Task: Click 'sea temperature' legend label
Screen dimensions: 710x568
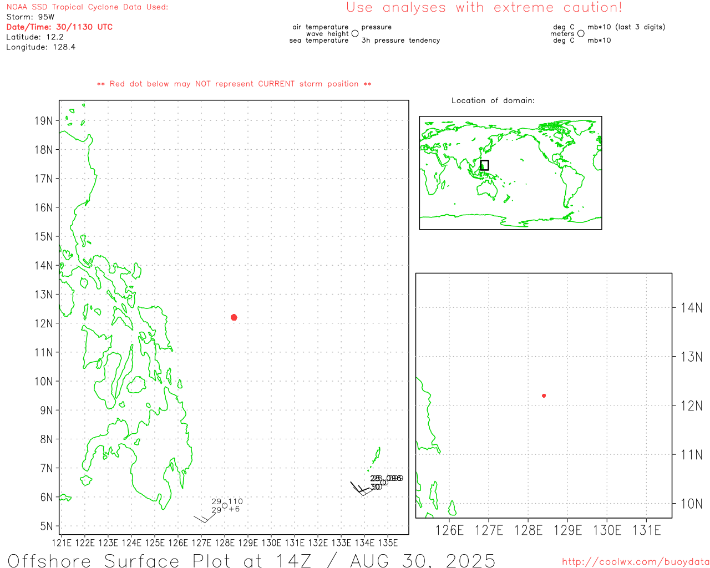Action: (x=319, y=40)
